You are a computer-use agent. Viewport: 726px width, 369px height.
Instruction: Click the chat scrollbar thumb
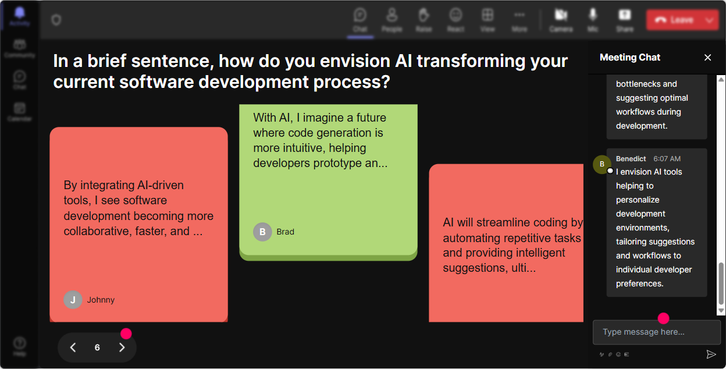tap(721, 283)
